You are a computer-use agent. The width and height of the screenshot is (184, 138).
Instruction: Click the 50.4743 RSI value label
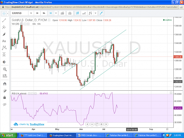pyautogui.click(x=178, y=108)
